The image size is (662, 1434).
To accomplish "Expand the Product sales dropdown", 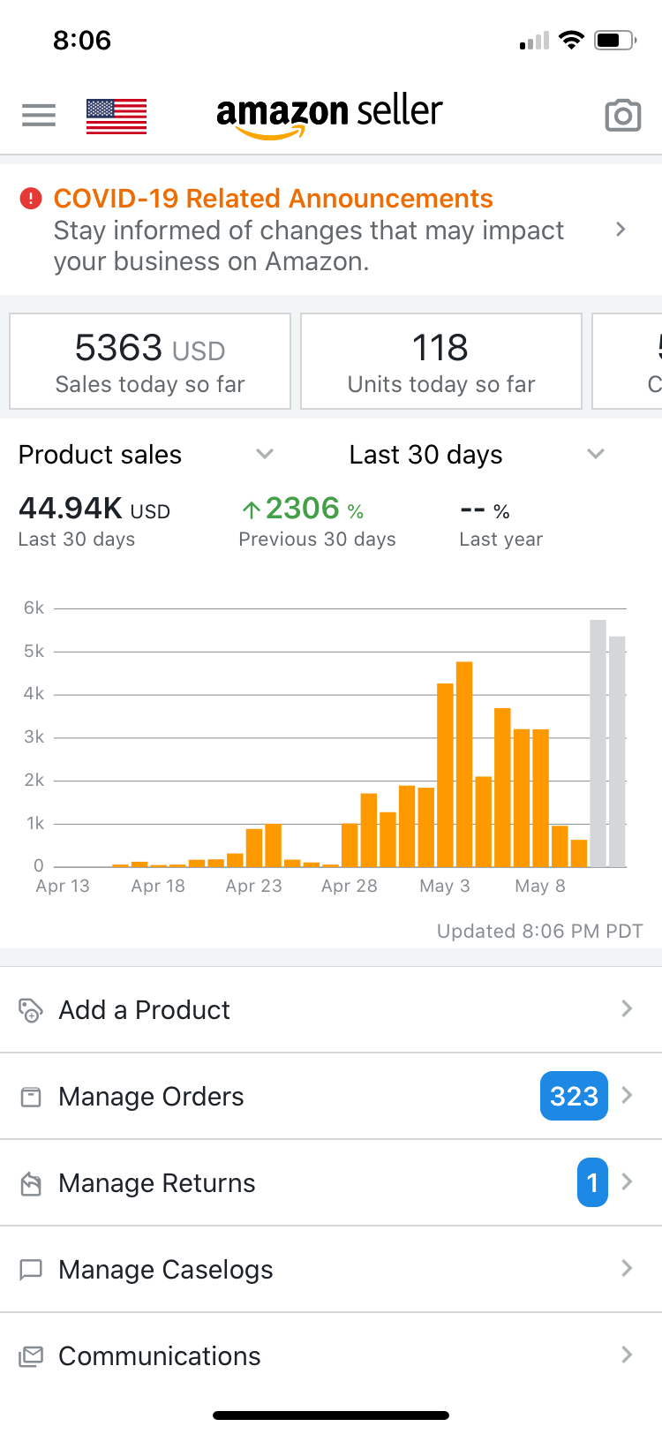I will 264,454.
